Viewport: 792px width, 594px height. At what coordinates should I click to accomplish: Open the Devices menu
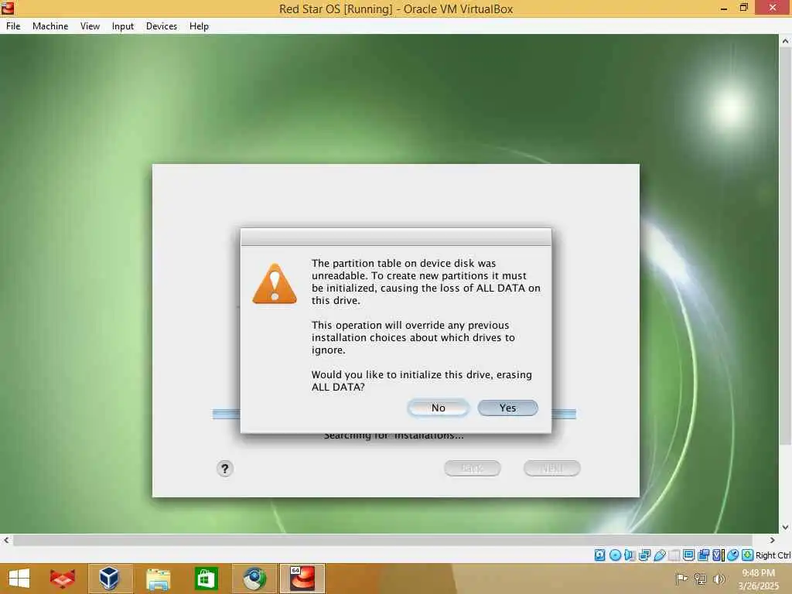162,26
